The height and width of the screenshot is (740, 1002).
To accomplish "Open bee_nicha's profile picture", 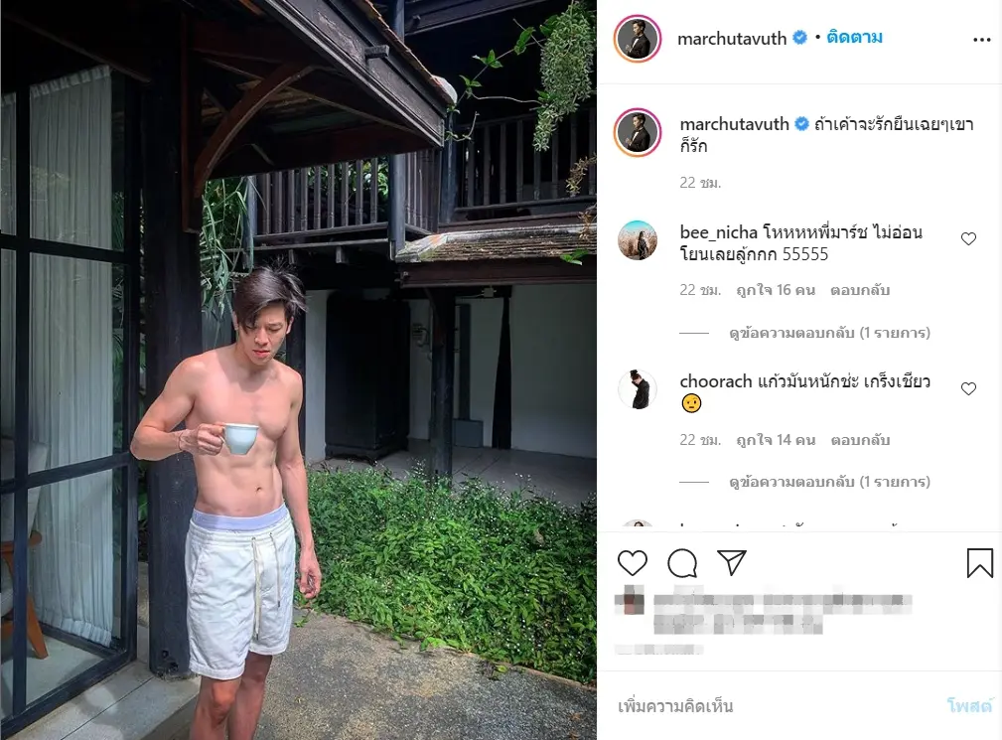I will click(x=638, y=240).
